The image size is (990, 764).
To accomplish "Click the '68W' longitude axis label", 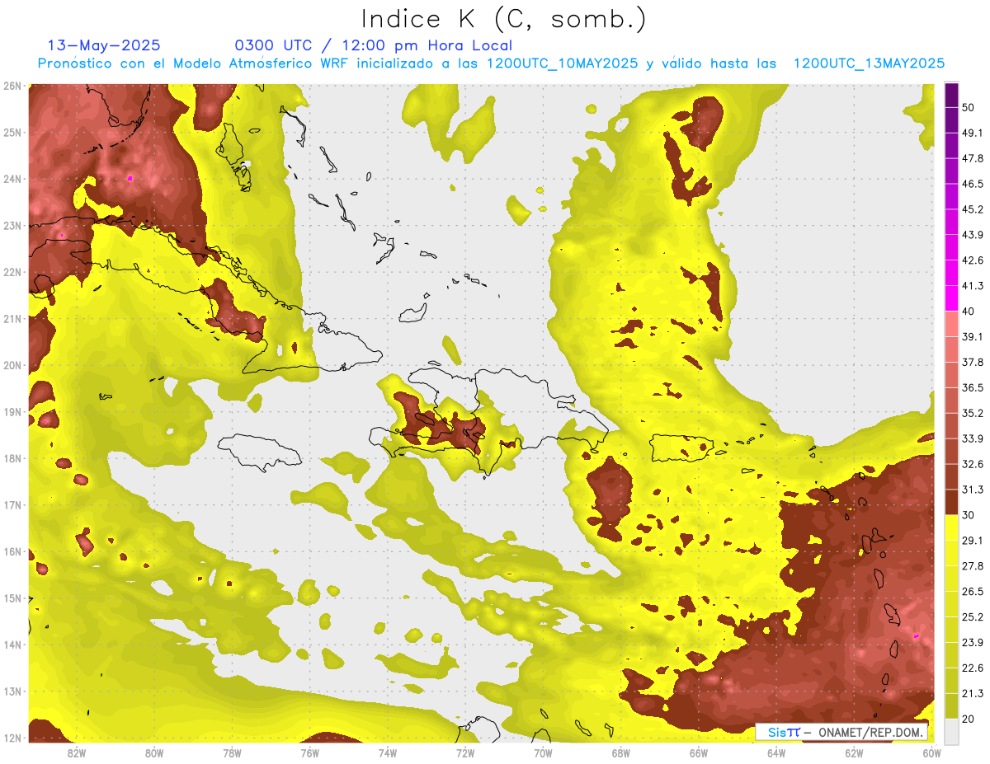I will pos(620,753).
